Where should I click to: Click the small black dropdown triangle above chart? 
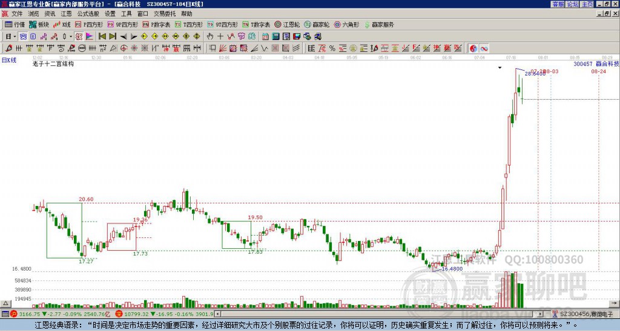(500, 68)
